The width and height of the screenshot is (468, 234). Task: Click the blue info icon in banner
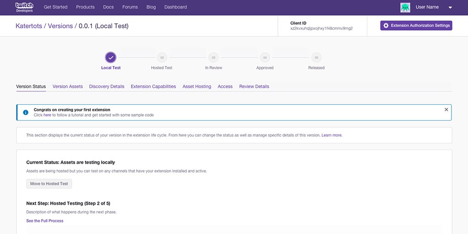26,112
